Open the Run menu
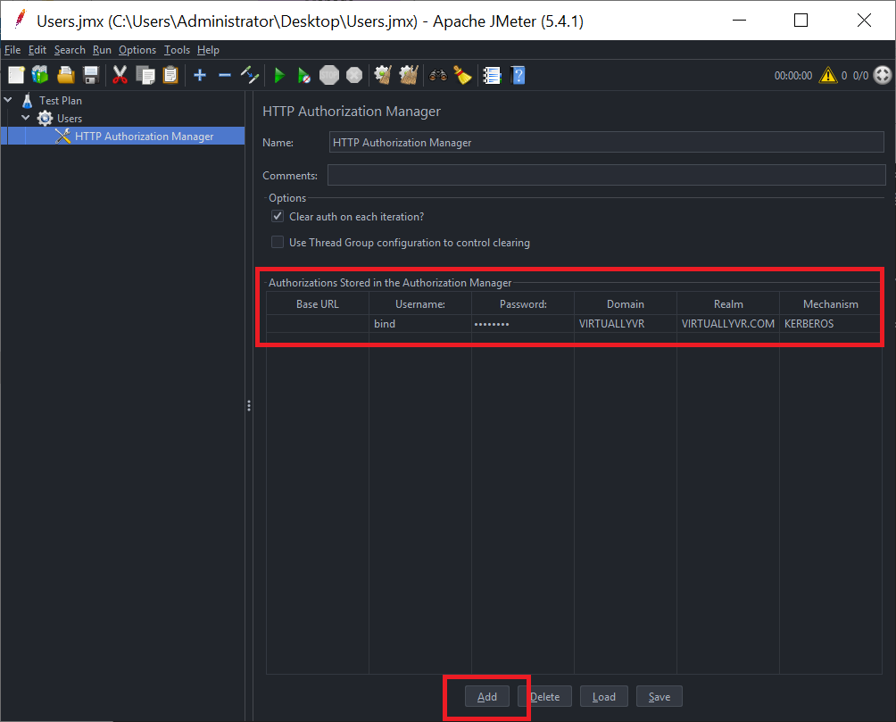Viewport: 896px width, 722px height. 102,50
